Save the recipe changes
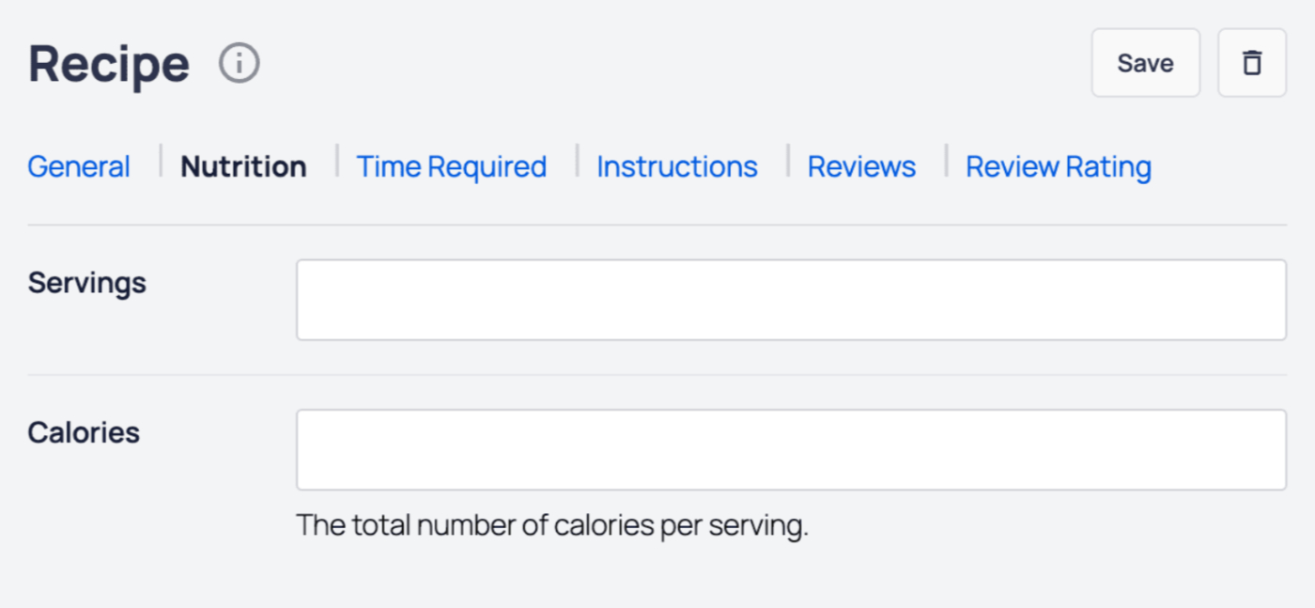 pyautogui.click(x=1145, y=62)
